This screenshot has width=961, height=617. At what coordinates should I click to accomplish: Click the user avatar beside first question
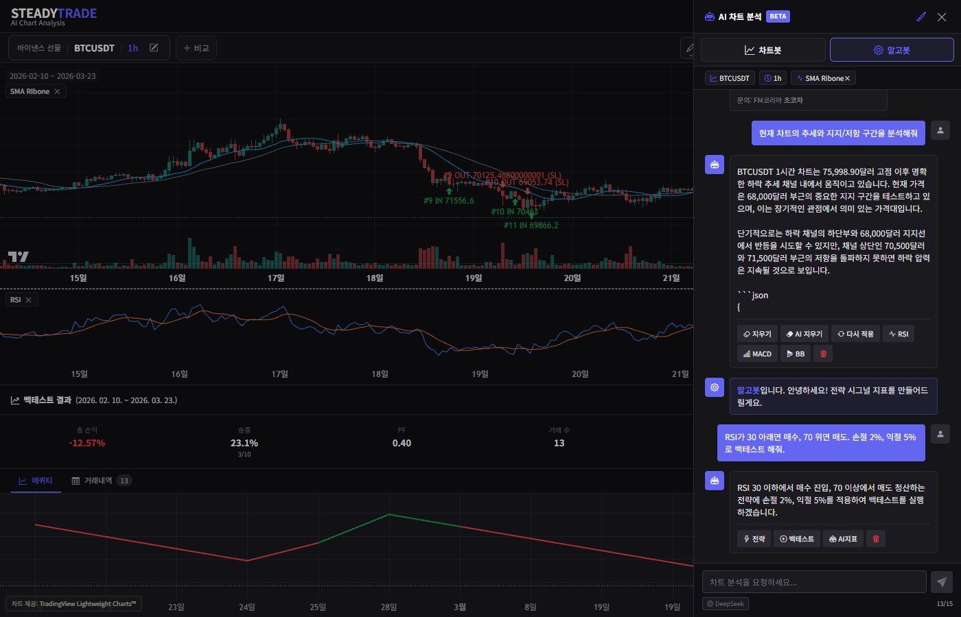tap(940, 130)
